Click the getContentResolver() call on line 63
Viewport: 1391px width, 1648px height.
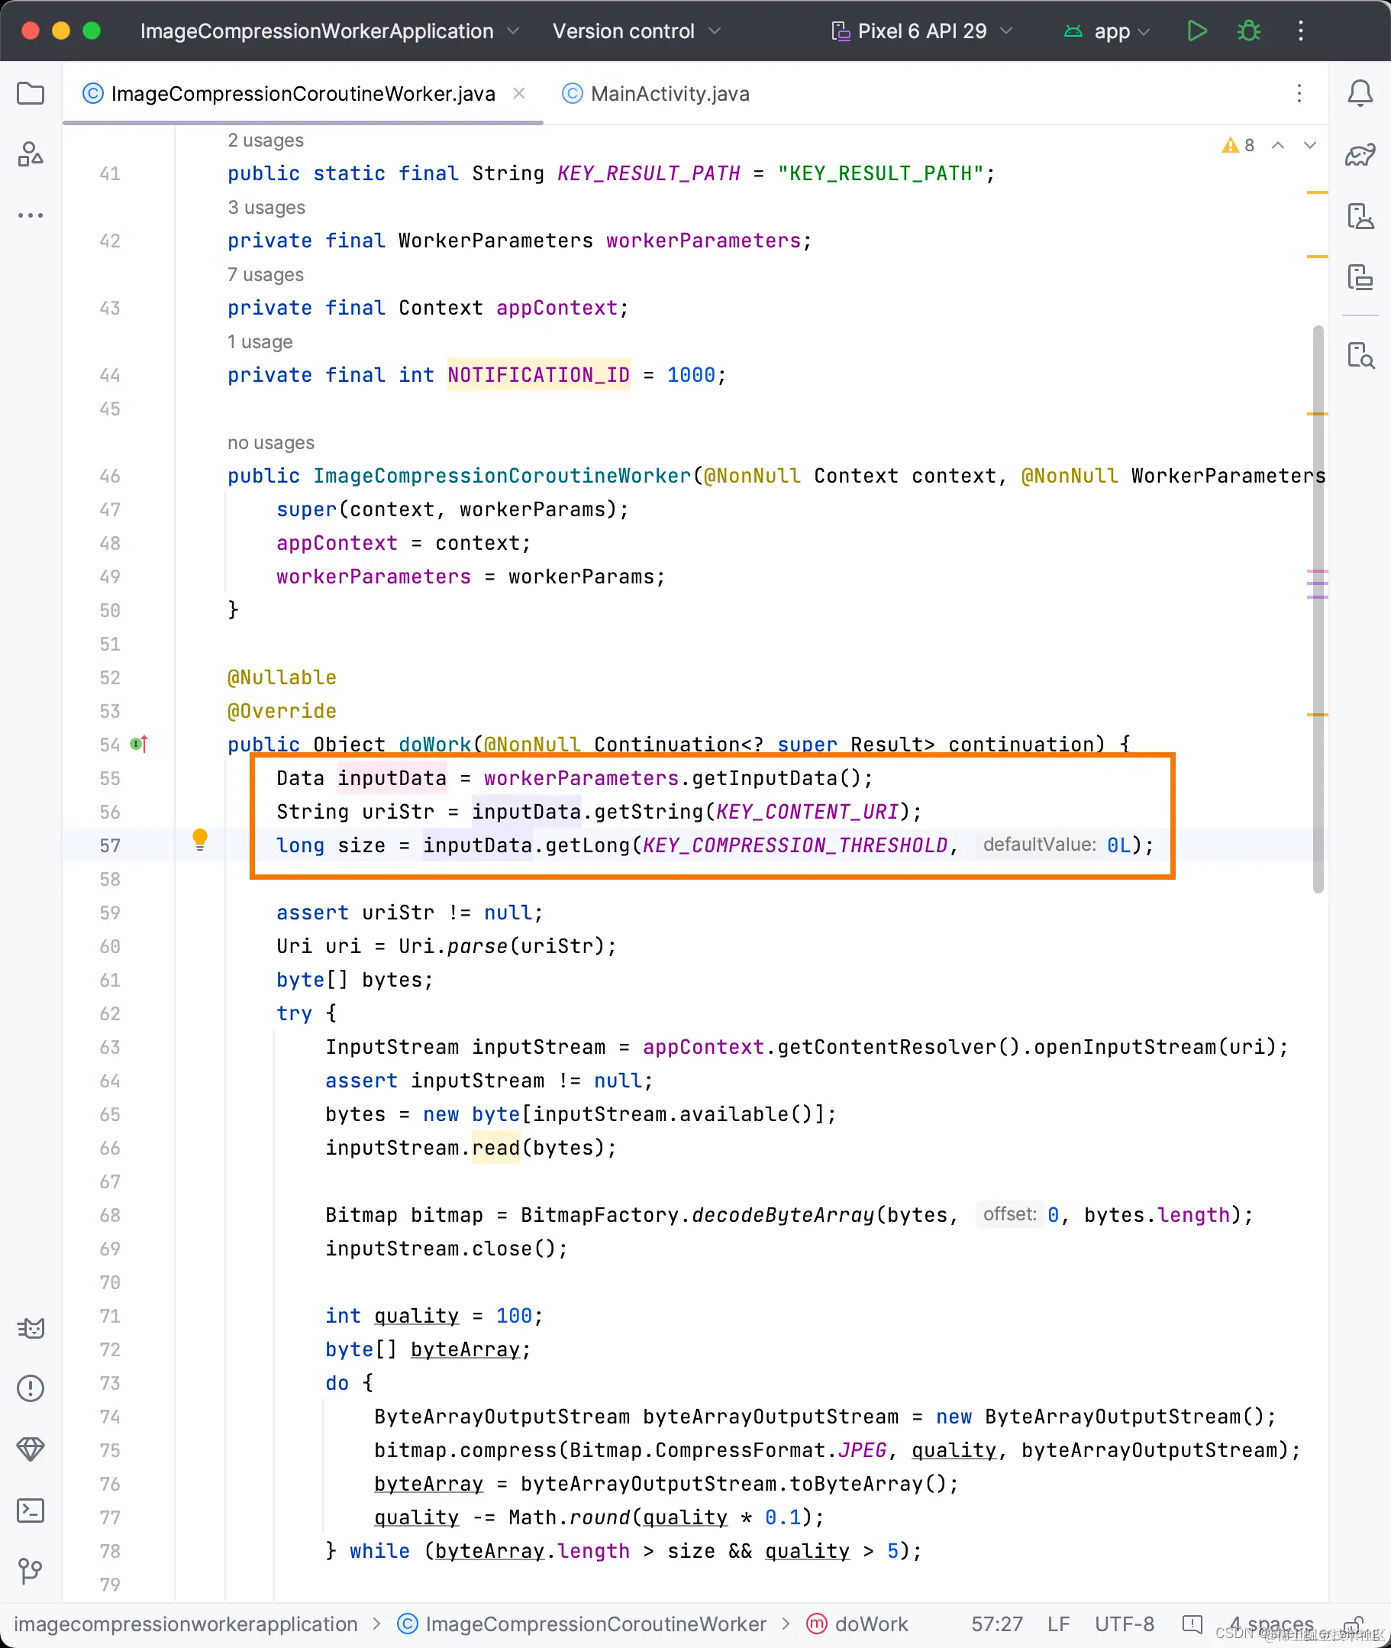pyautogui.click(x=899, y=1047)
